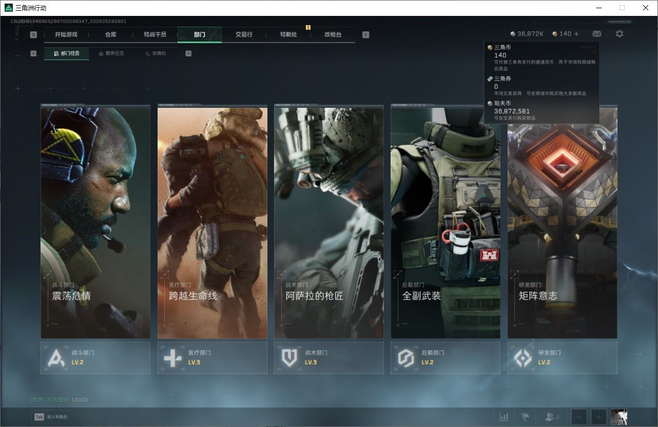The width and height of the screenshot is (658, 427).
Task: Click the 三角券 heading in the tooltip
Action: pos(502,79)
